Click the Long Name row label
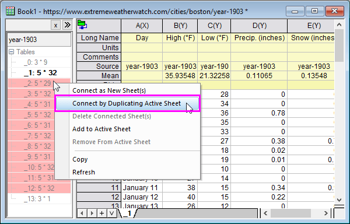350x224 pixels. [x=99, y=38]
